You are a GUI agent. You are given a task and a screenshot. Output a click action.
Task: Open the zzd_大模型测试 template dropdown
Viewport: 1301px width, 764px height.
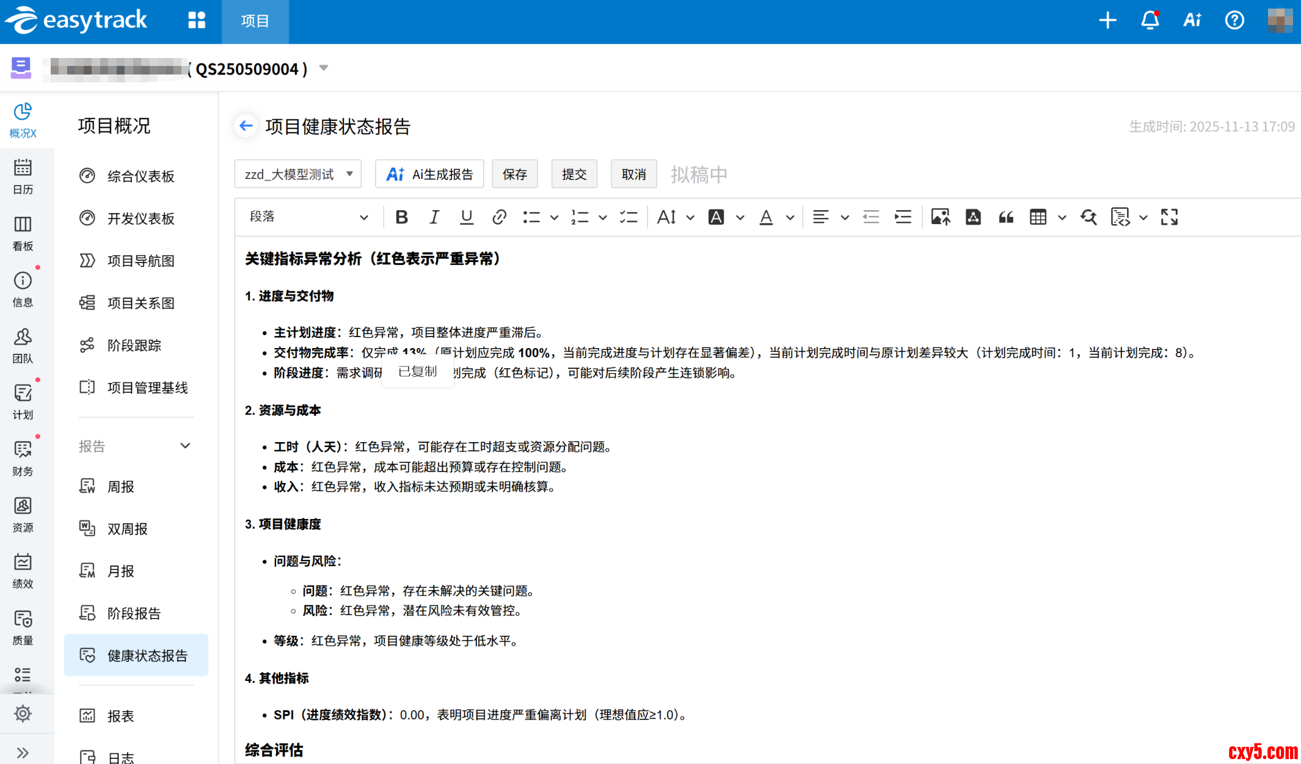pyautogui.click(x=298, y=174)
